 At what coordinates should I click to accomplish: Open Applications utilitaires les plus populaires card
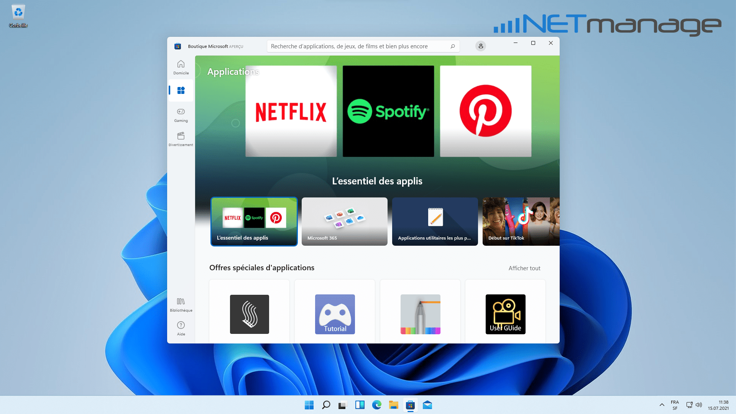click(x=435, y=222)
